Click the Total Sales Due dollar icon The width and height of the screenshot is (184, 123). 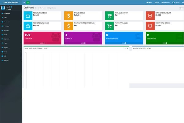coord(68,16)
